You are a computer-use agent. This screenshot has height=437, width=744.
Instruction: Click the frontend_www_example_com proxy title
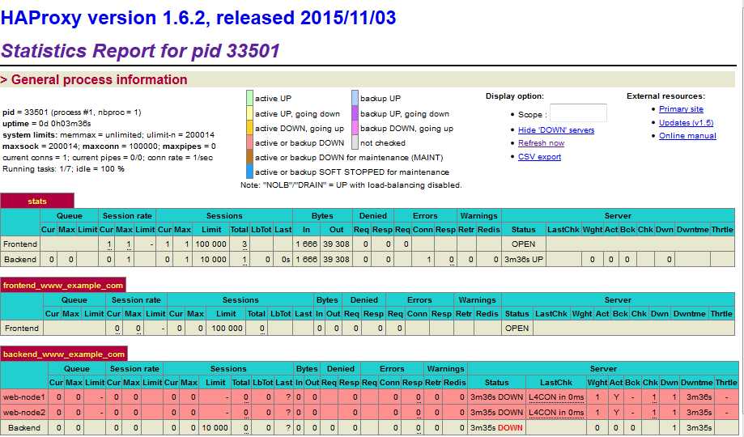coord(63,286)
